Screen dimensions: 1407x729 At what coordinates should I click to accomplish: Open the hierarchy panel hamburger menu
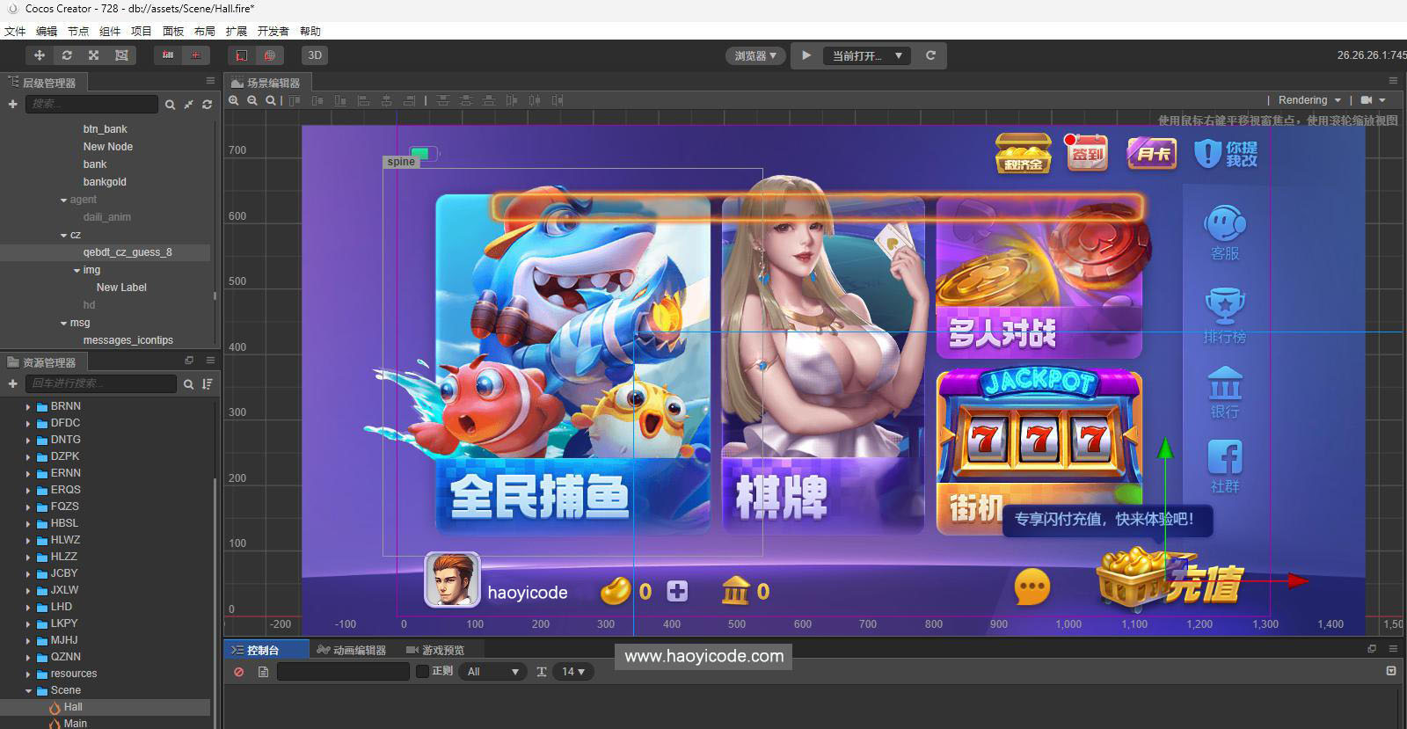tap(210, 81)
